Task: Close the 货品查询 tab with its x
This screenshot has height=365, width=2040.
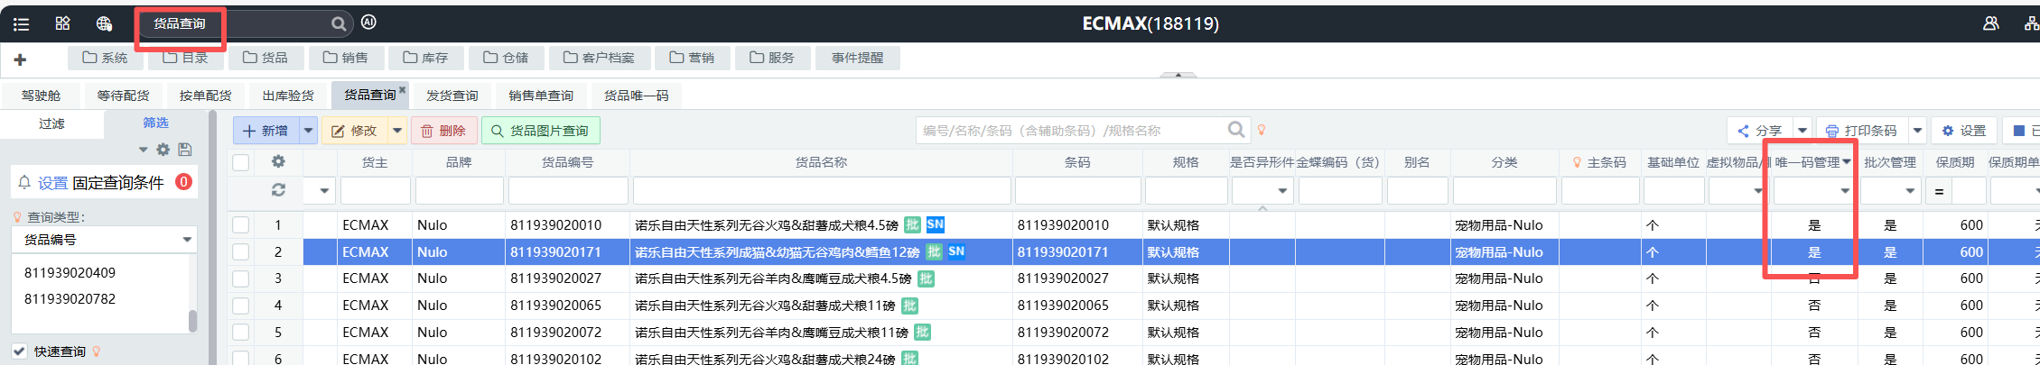Action: (403, 89)
